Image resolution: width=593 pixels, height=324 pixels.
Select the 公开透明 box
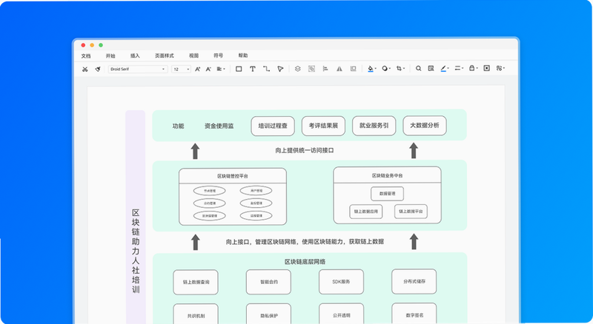pos(341,314)
